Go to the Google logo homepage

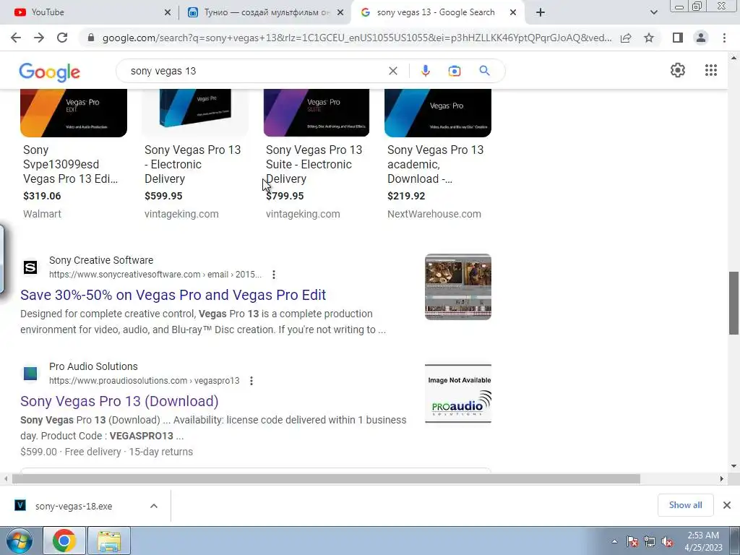tap(50, 72)
